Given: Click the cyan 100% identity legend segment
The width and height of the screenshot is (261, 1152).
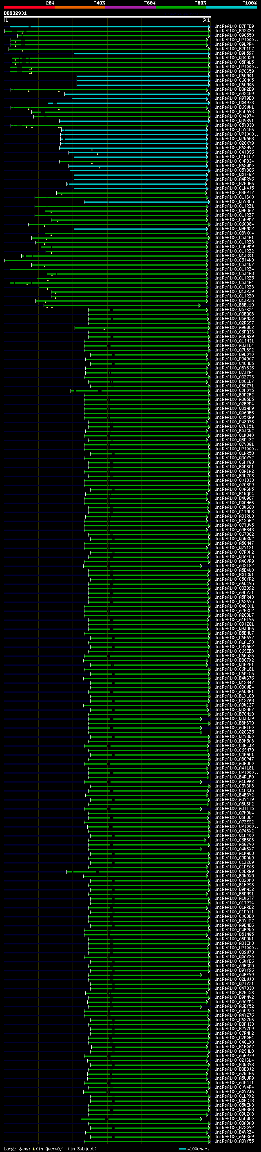Looking at the screenshot, I should coord(232,7).
